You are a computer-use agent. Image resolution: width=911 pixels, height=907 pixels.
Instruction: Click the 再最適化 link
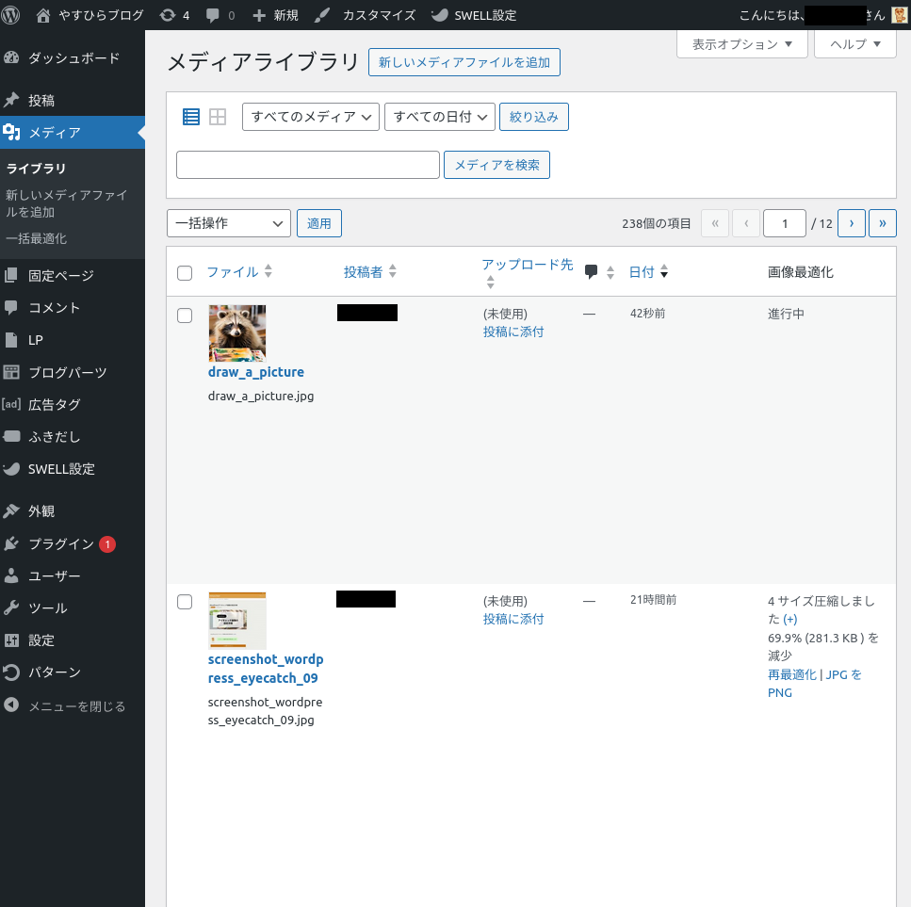click(x=792, y=674)
